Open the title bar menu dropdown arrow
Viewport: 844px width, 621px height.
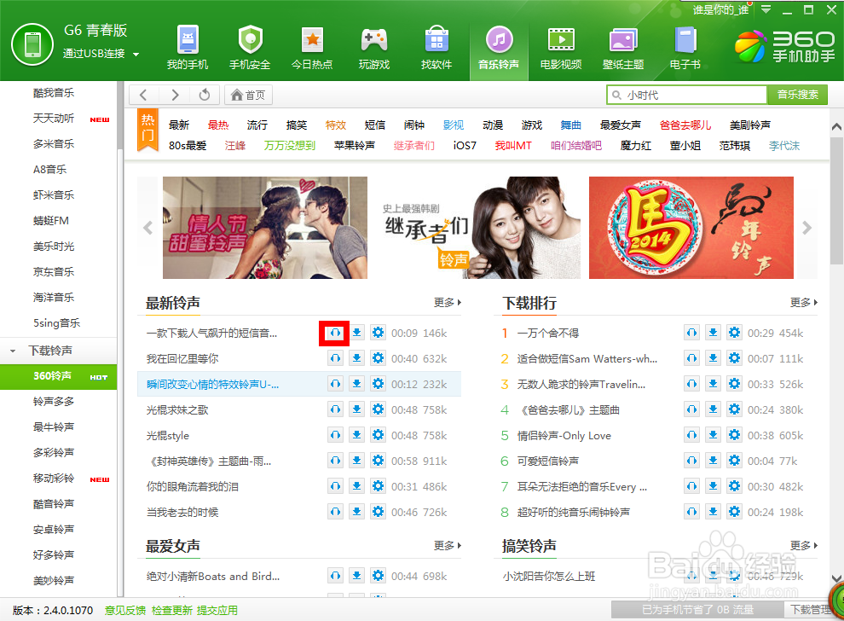766,9
